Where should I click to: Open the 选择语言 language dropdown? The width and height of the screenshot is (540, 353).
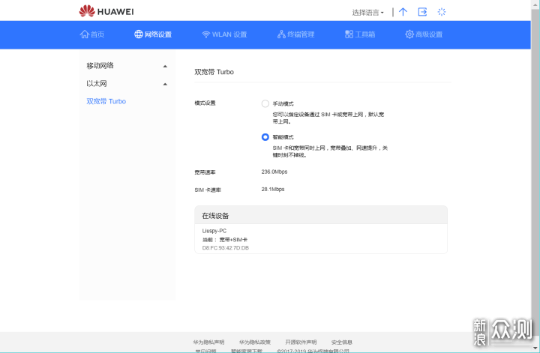coord(367,13)
